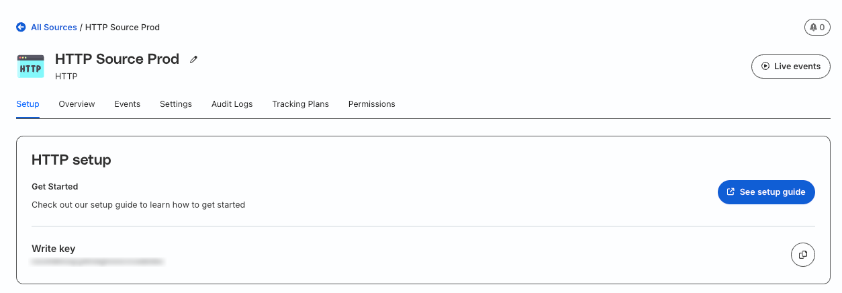This screenshot has width=842, height=293.
Task: Click the blurred write key value
Action: (x=98, y=261)
